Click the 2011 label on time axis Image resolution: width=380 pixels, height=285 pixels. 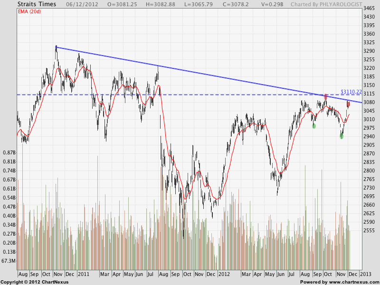pos(84,275)
